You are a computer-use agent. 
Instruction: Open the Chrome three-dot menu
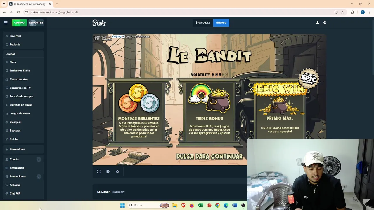[x=370, y=12]
